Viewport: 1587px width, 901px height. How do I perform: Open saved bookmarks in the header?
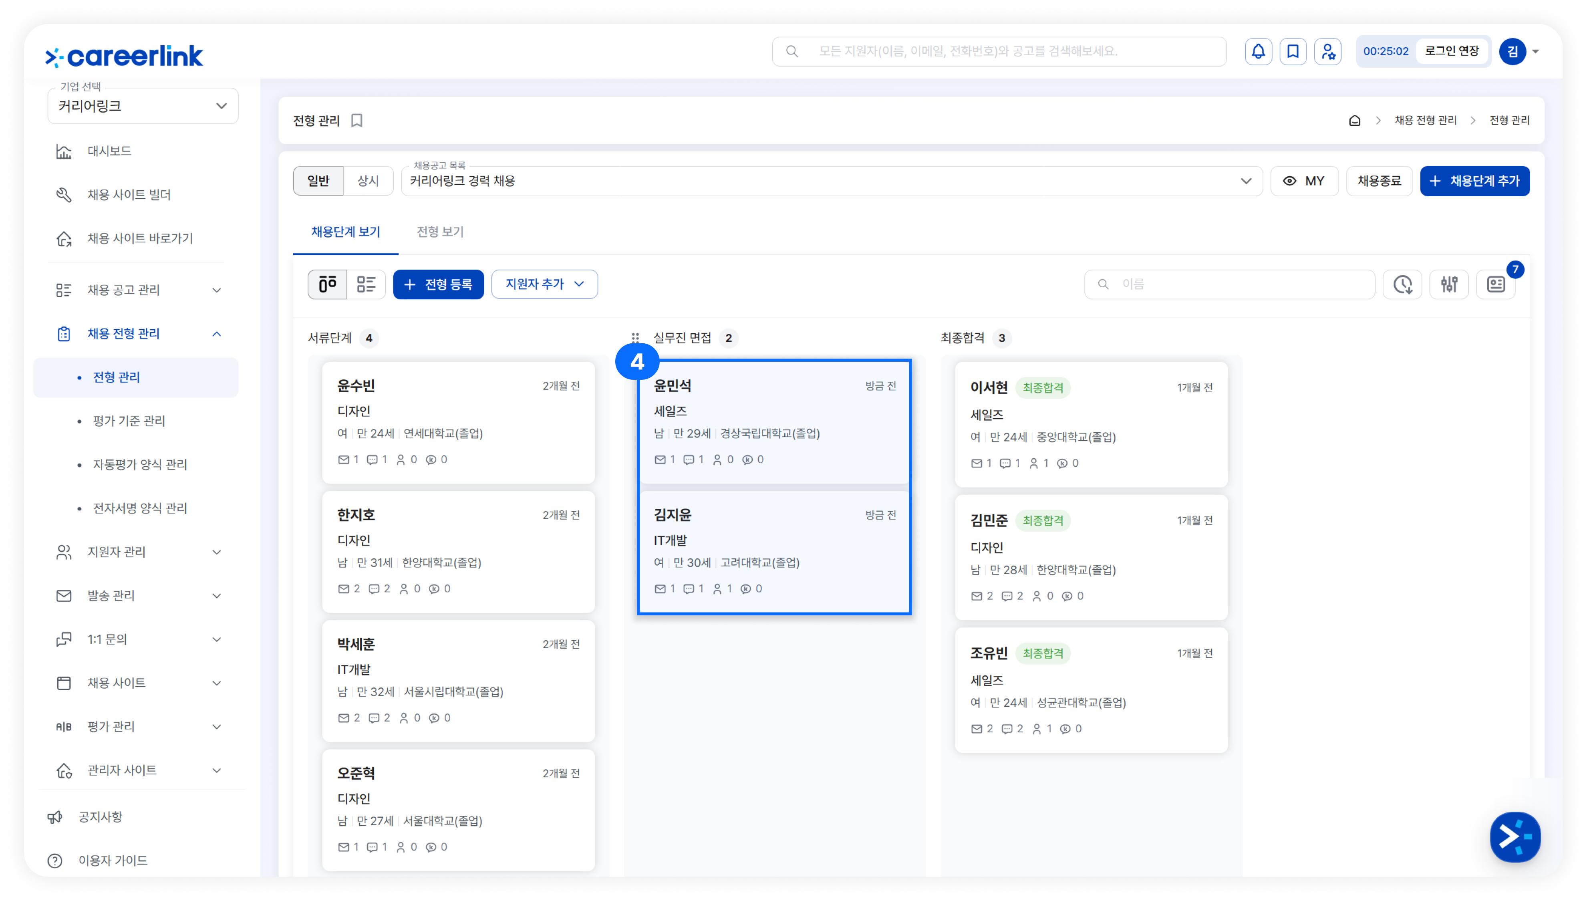pyautogui.click(x=1293, y=51)
